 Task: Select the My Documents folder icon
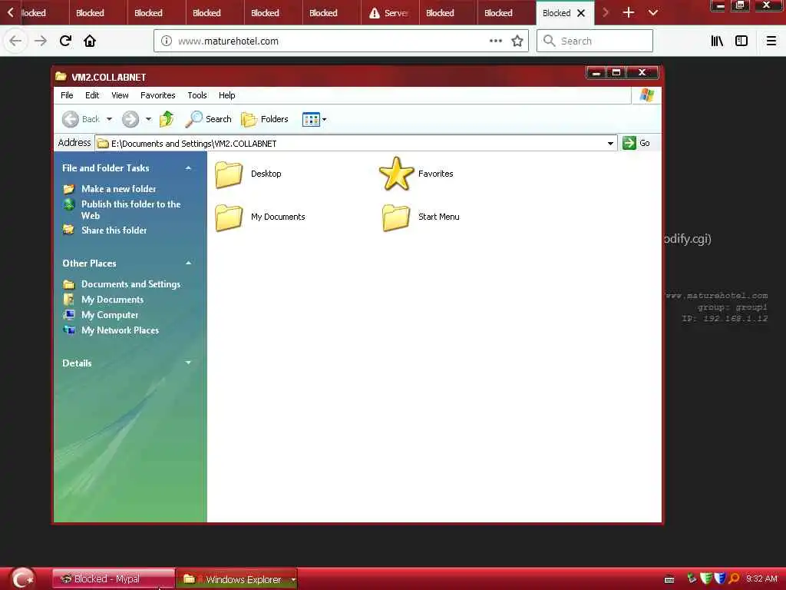click(229, 217)
